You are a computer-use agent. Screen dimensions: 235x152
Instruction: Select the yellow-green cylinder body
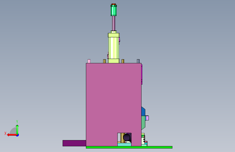point(114,48)
